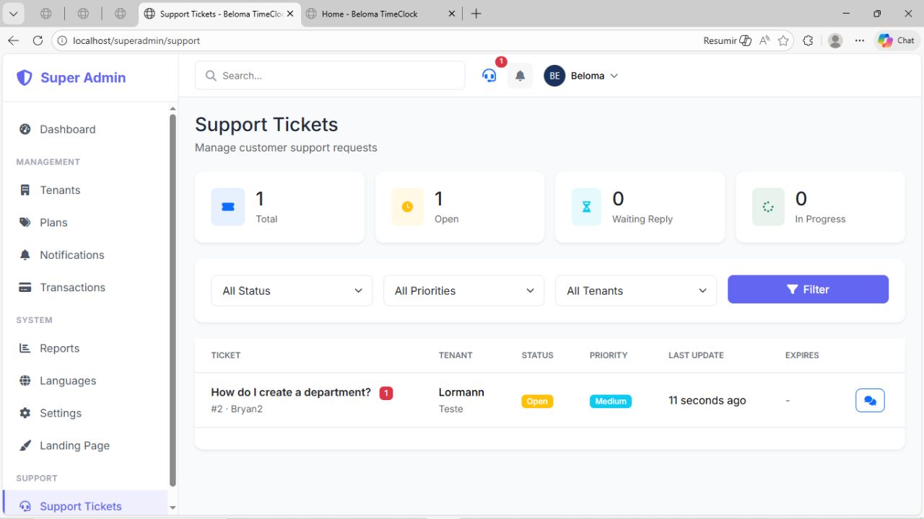Expand the All Status dropdown
Image resolution: width=924 pixels, height=519 pixels.
292,290
